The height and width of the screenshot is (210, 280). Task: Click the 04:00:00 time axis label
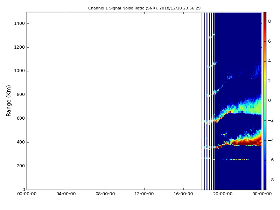pos(66,194)
